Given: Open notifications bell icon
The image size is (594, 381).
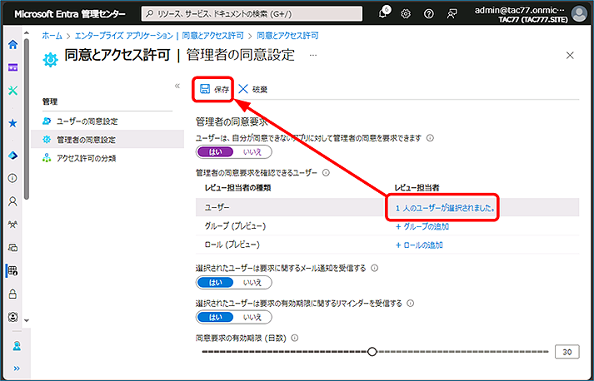Looking at the screenshot, I should point(383,13).
